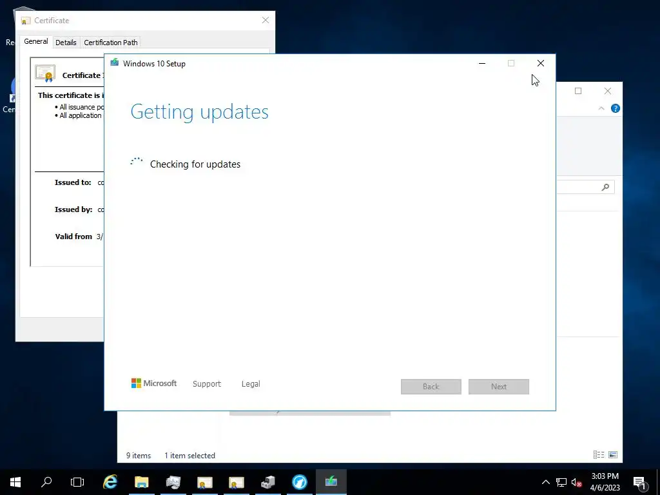This screenshot has width=660, height=495.
Task: Close the Certificate dialog
Action: coord(266,20)
